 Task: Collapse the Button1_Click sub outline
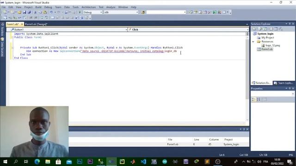click(x=12, y=47)
